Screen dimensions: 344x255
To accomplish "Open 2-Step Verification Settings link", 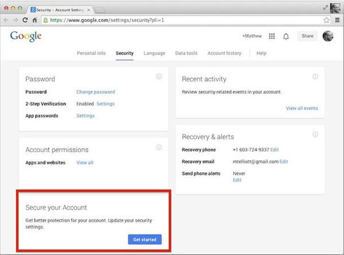I will [105, 104].
